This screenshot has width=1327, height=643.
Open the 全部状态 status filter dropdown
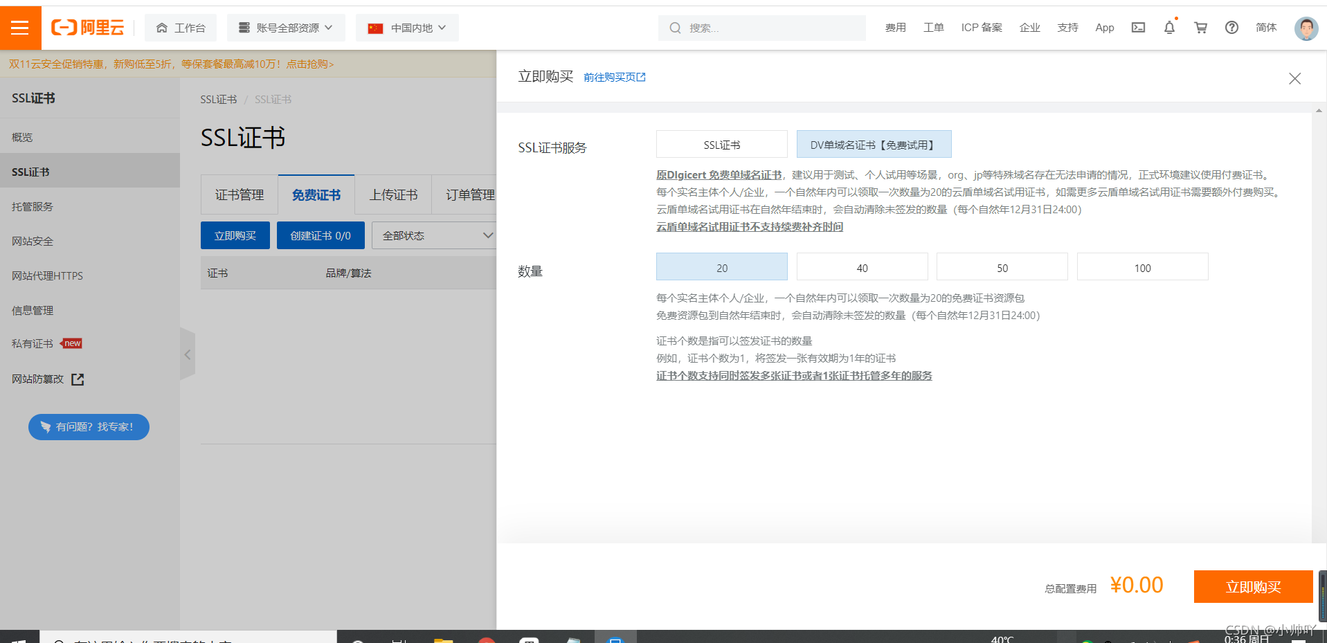434,235
